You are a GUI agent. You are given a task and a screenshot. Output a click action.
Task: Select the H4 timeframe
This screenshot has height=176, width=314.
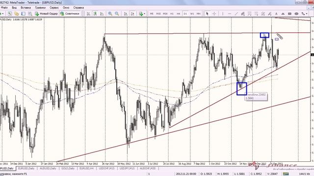(179, 14)
